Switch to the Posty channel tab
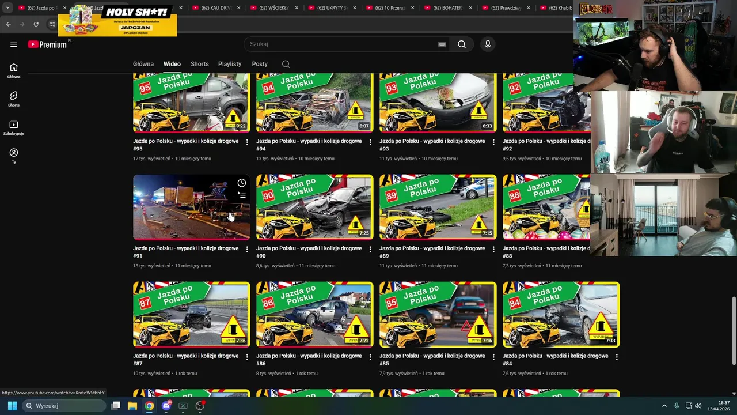737x415 pixels. click(260, 64)
